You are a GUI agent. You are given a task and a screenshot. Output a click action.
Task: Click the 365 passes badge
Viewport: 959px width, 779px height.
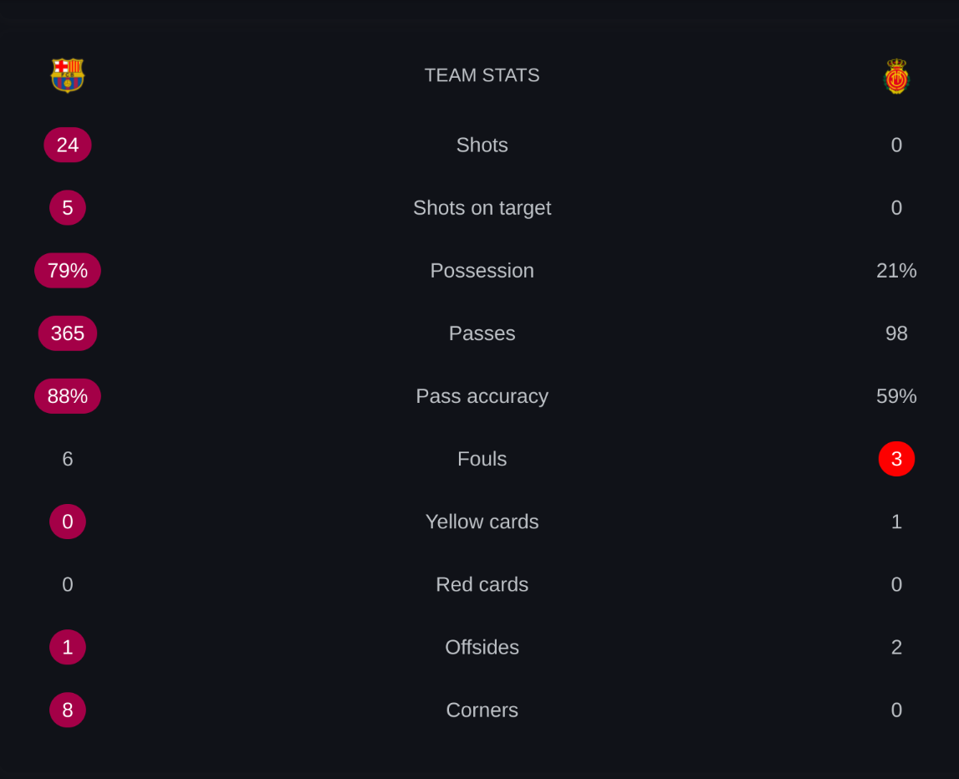point(67,333)
